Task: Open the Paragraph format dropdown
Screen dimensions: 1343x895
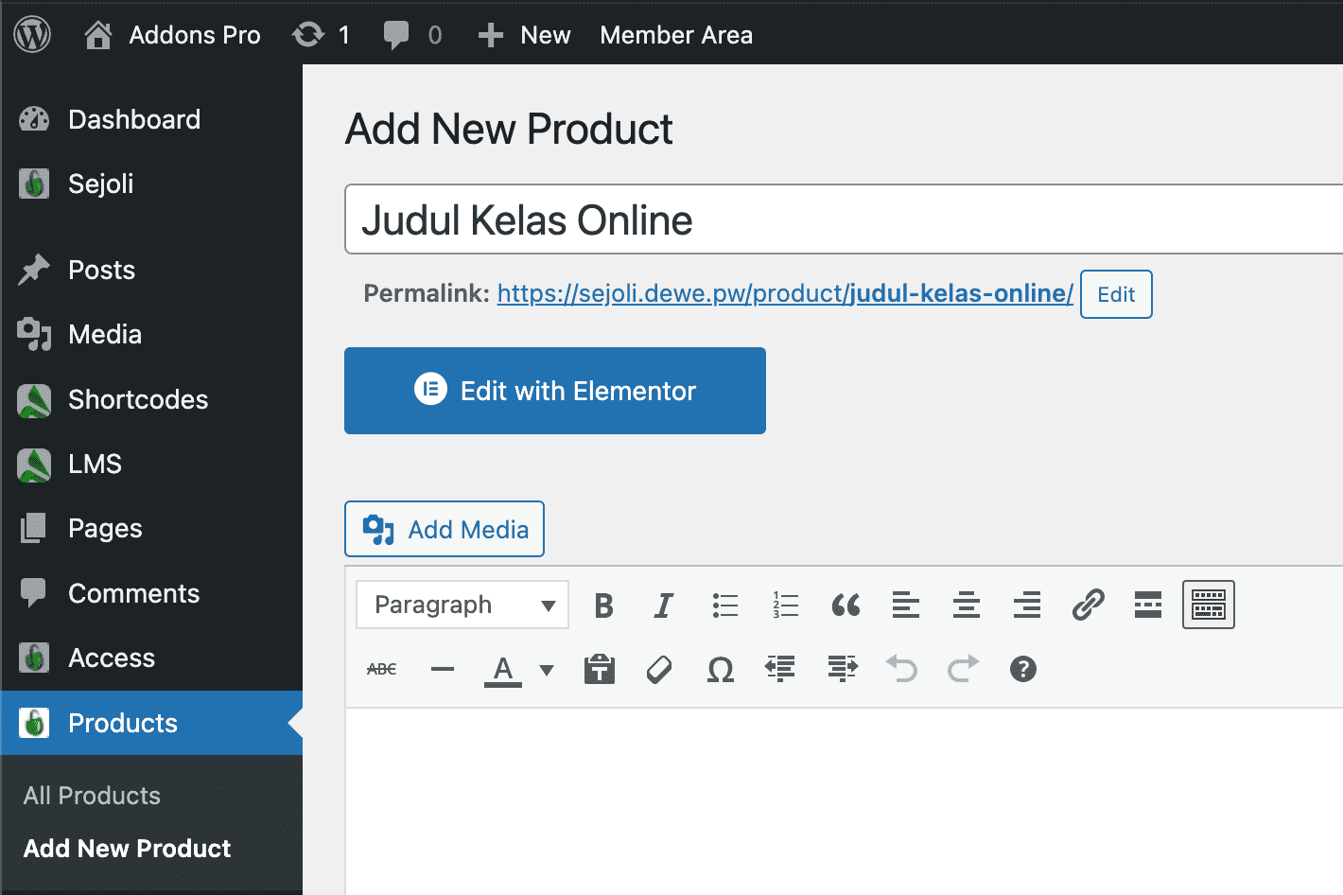Action: pos(462,605)
